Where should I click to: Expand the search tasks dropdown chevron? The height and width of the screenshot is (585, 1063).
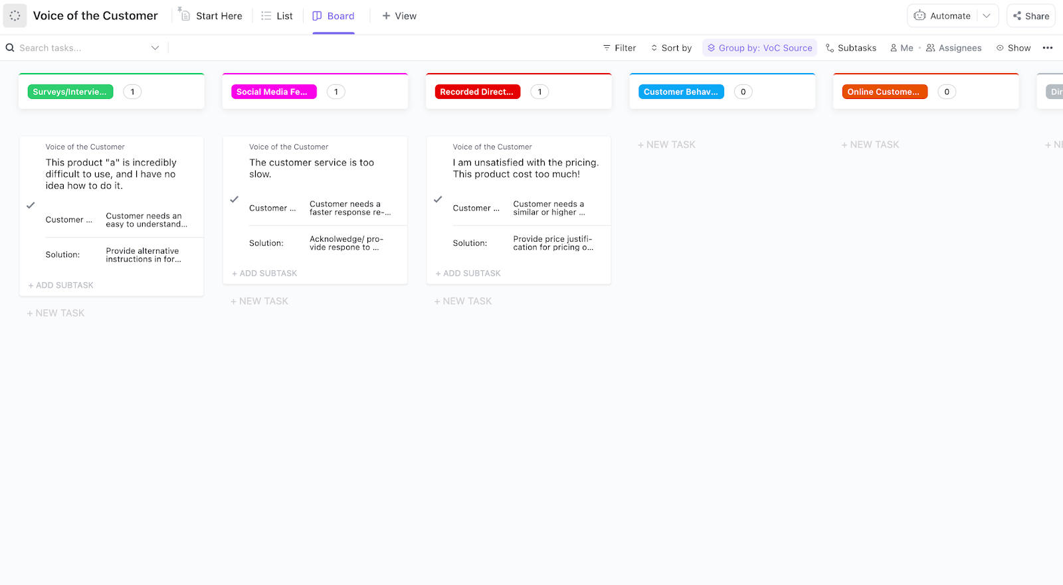click(x=155, y=48)
